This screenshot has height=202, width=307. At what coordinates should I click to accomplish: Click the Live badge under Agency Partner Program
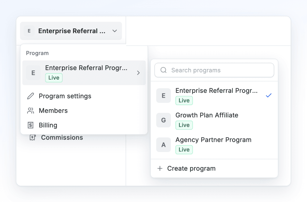(x=184, y=150)
